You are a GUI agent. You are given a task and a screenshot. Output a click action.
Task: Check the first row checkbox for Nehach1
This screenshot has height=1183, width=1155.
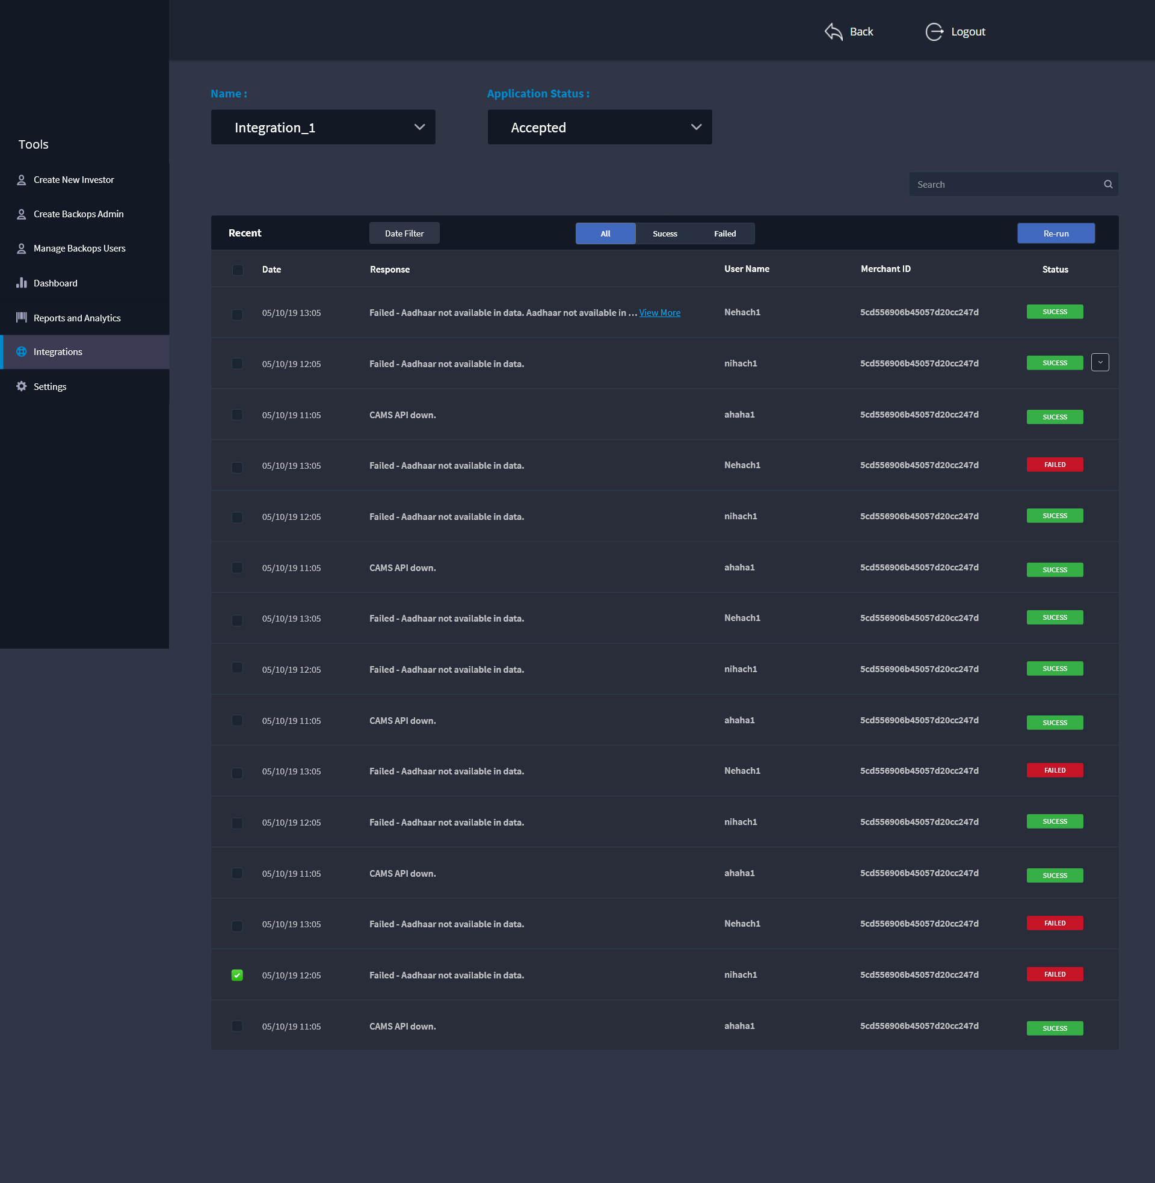click(237, 314)
